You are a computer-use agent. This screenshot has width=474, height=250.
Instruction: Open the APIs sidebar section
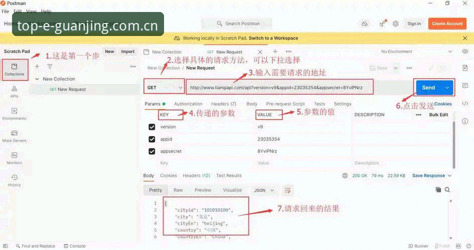14,92
